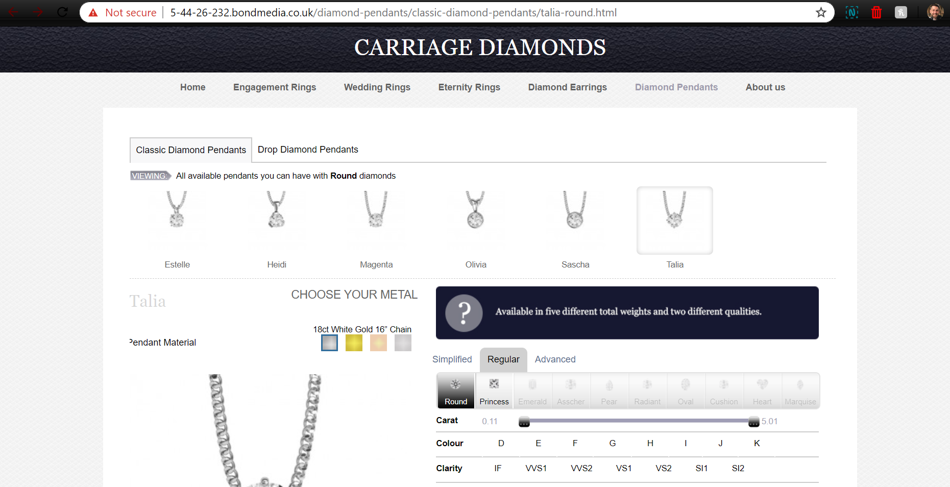Click the Carriage Diamonds logo title

480,47
